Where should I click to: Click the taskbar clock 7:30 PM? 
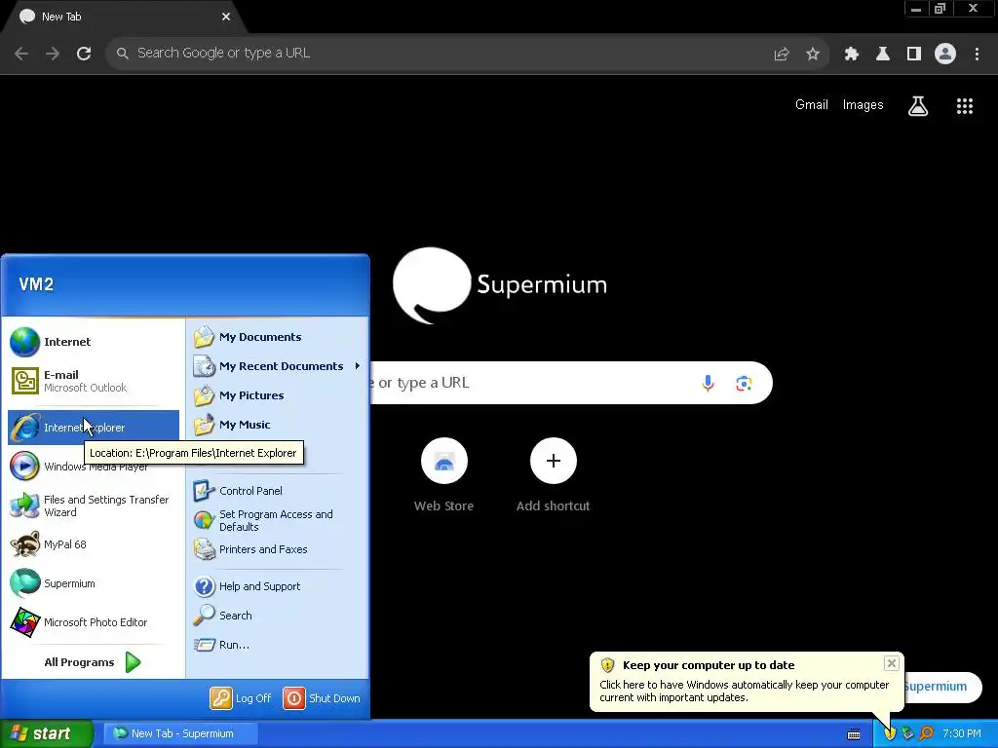(962, 733)
